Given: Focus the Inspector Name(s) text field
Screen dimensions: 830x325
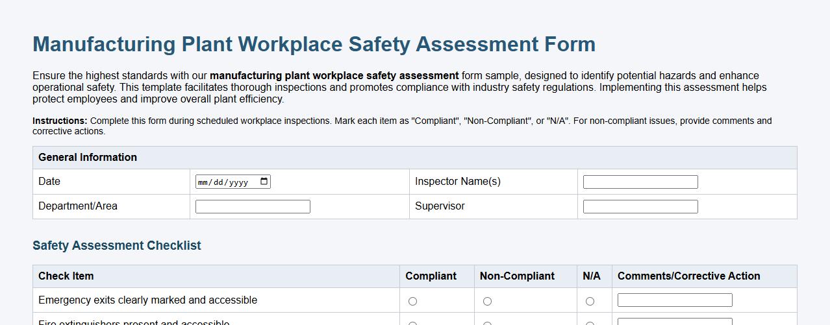Looking at the screenshot, I should coord(640,182).
